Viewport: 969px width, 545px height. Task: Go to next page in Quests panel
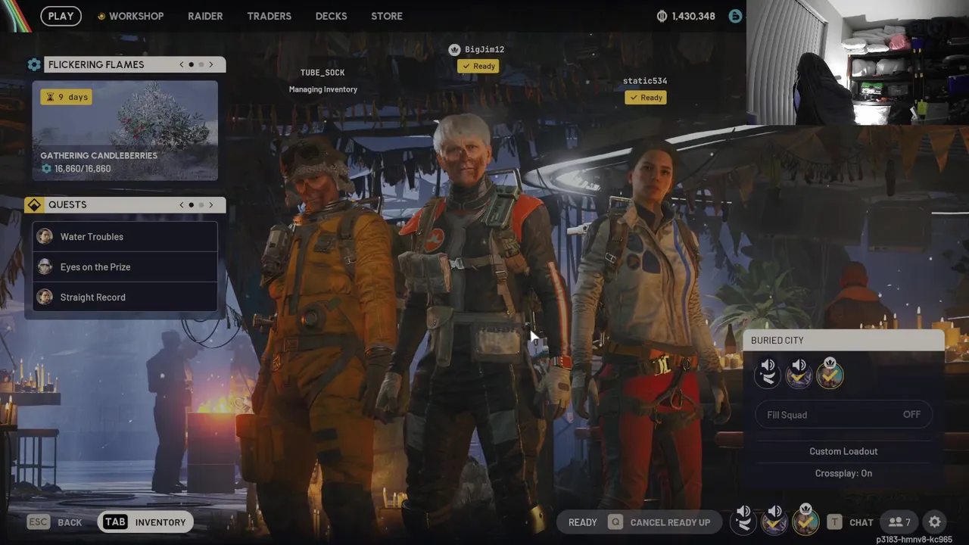(211, 204)
